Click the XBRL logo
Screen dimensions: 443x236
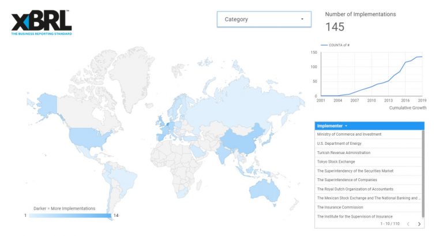point(42,23)
